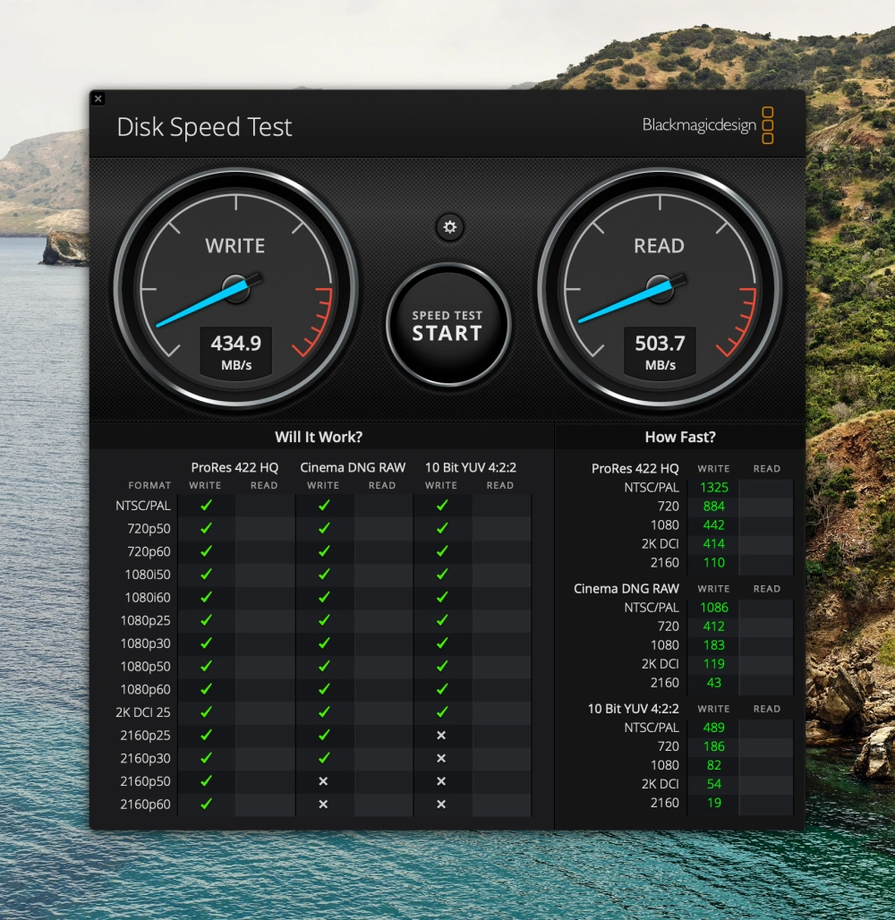
Task: Click 10 Bit YUV NTSC/PAL write value 489
Action: [713, 728]
